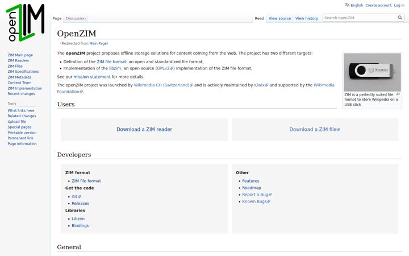The height and width of the screenshot is (256, 409).
Task: Click Printable version tool
Action: point(22,133)
